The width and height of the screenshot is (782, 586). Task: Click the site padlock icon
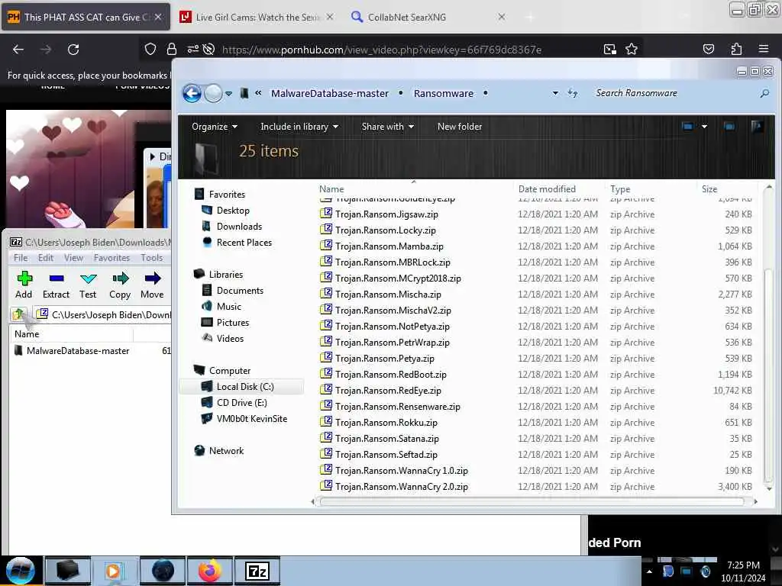[172, 49]
